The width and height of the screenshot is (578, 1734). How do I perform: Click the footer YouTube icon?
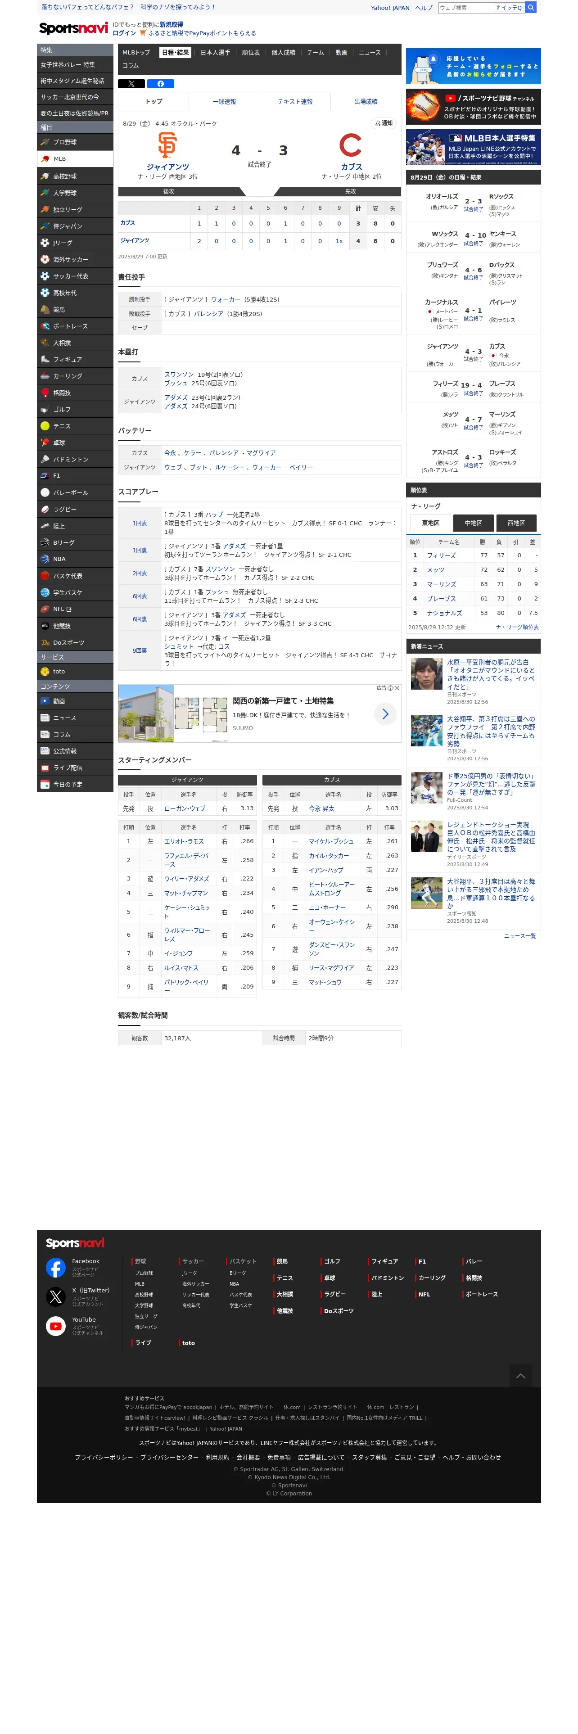pyautogui.click(x=56, y=1326)
